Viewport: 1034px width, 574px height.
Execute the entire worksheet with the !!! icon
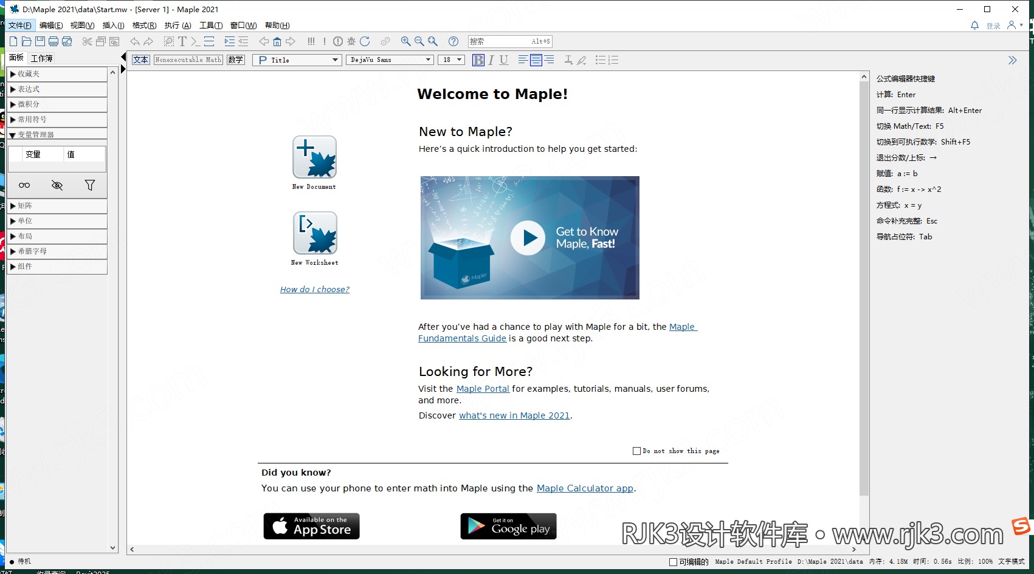(311, 41)
